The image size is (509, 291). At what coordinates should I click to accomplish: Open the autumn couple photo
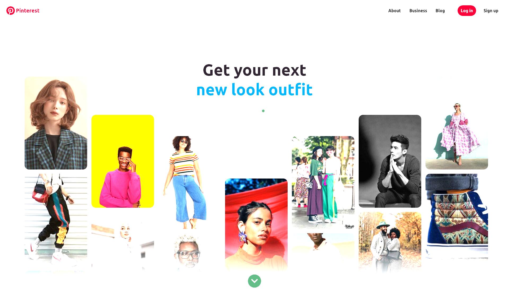(390, 242)
